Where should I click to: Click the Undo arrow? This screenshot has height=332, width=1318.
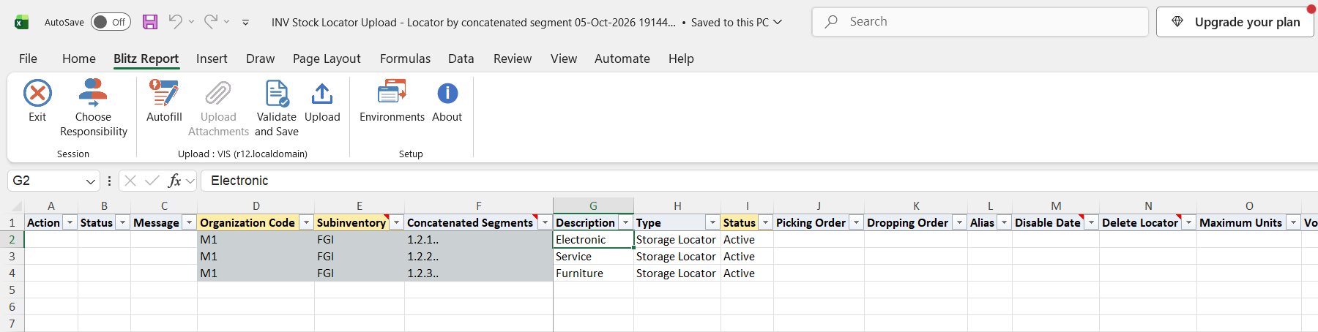coord(175,22)
